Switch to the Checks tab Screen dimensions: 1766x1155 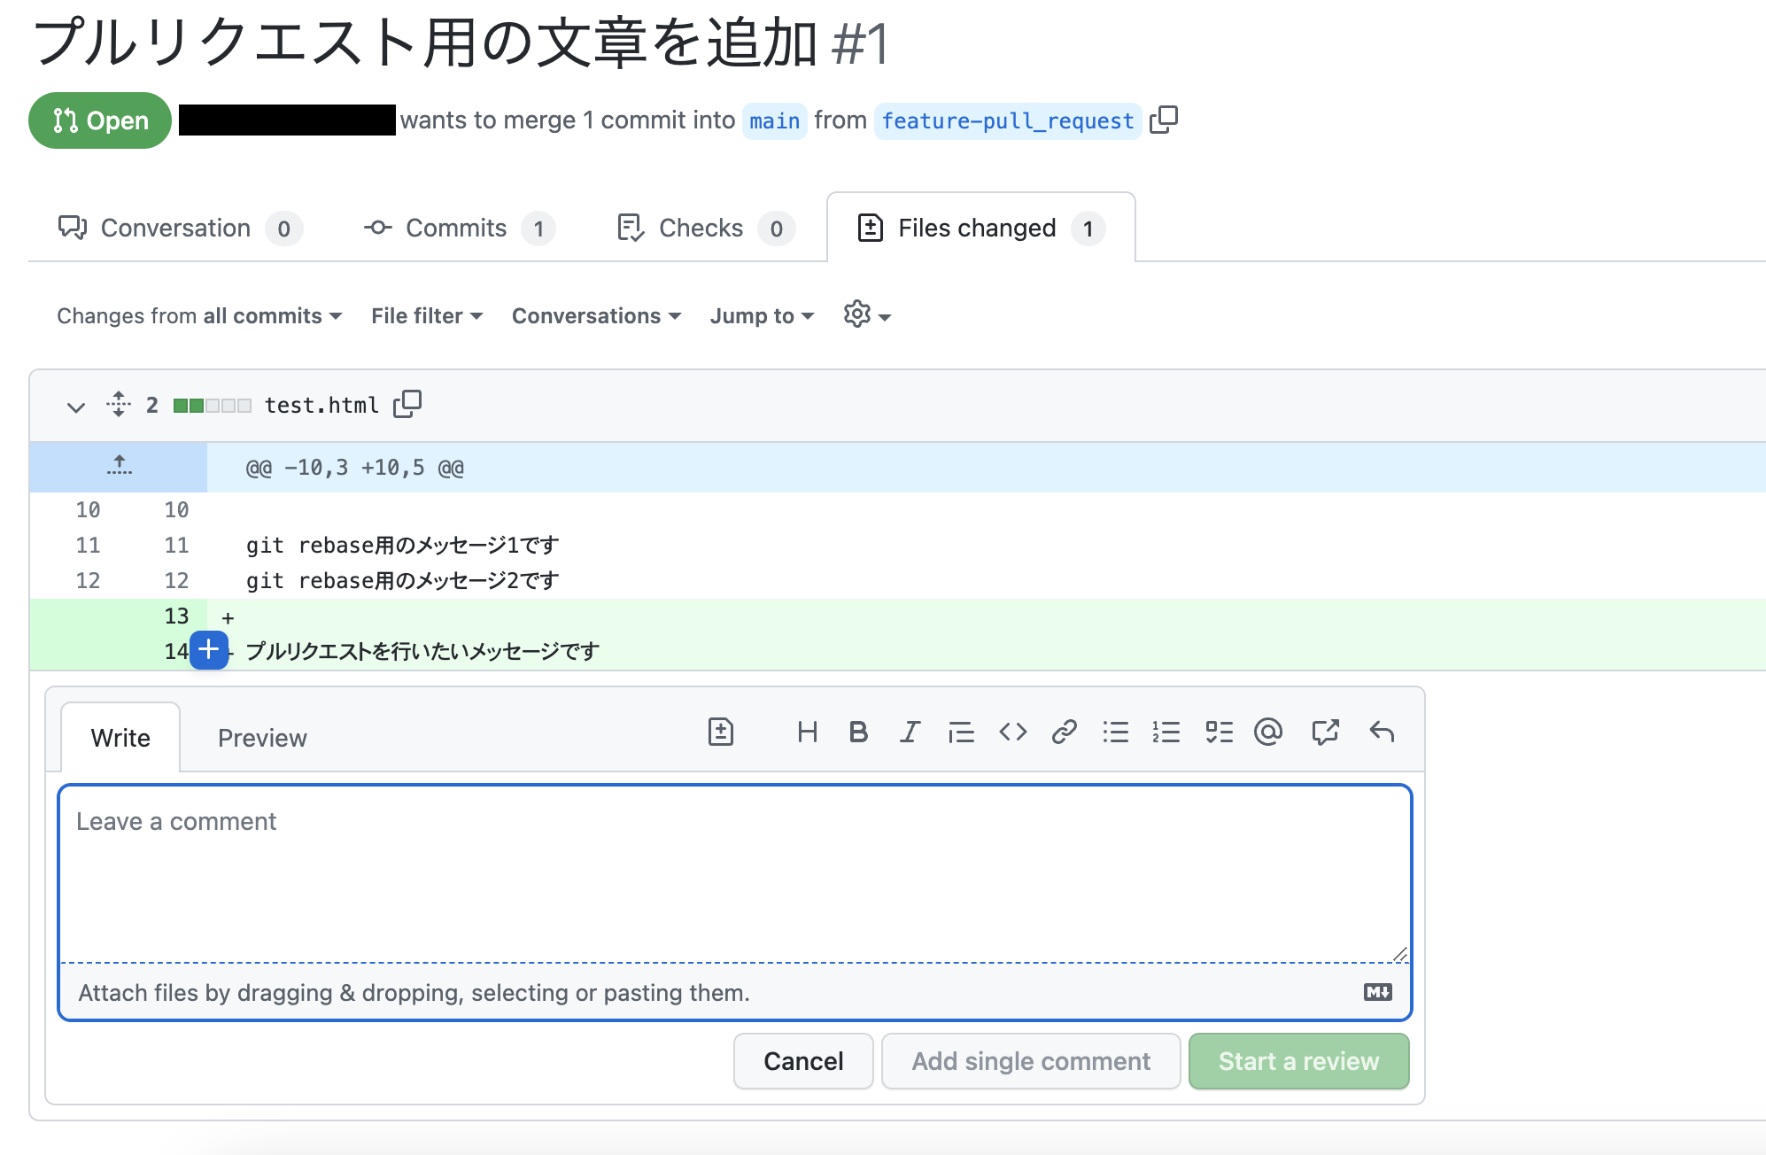[x=706, y=228]
